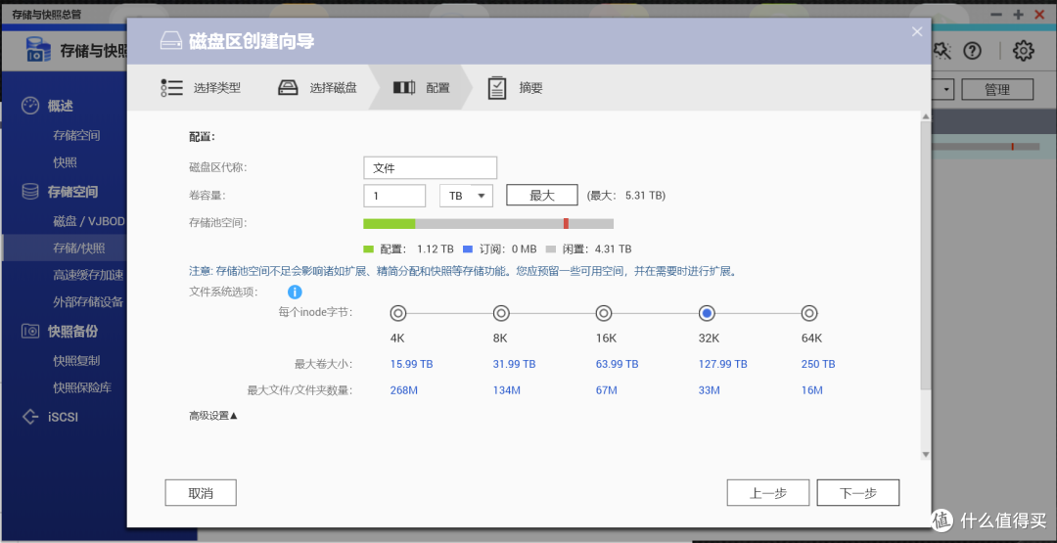Click the 15.99 TB maximum volume value
Image resolution: width=1057 pixels, height=543 pixels.
[x=411, y=364]
